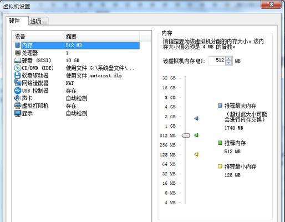The width and height of the screenshot is (285, 222).
Task: Switch to the 选项 tab
Action: (38, 21)
